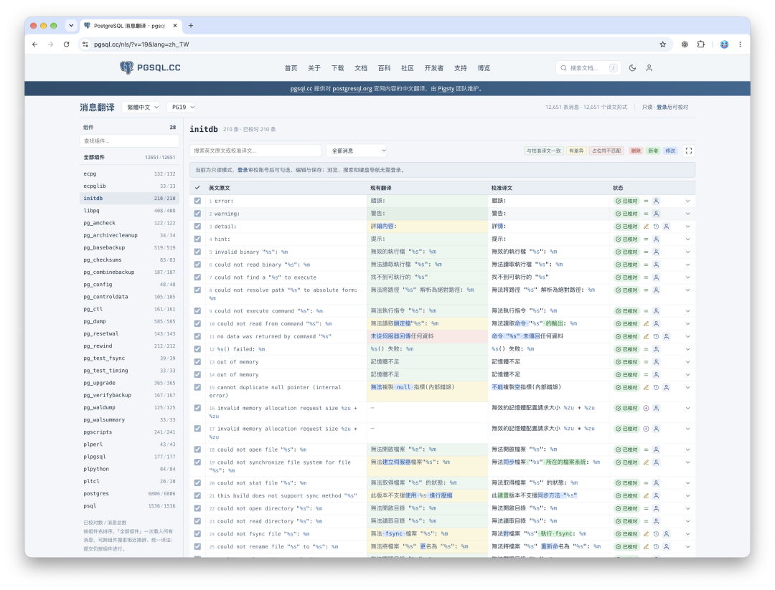Click the 登录后可校对 login link

tap(672, 107)
